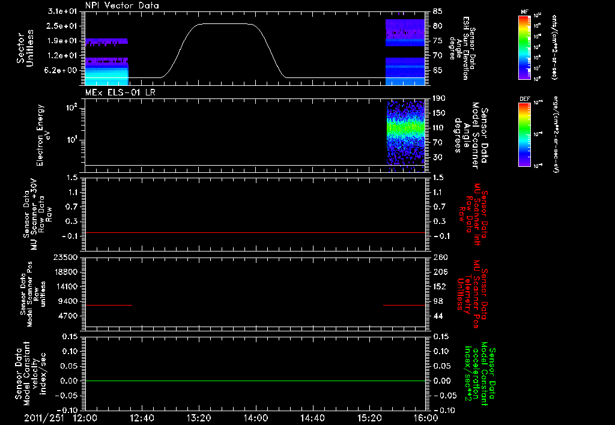Click the 15:20 time tick label

369,418
